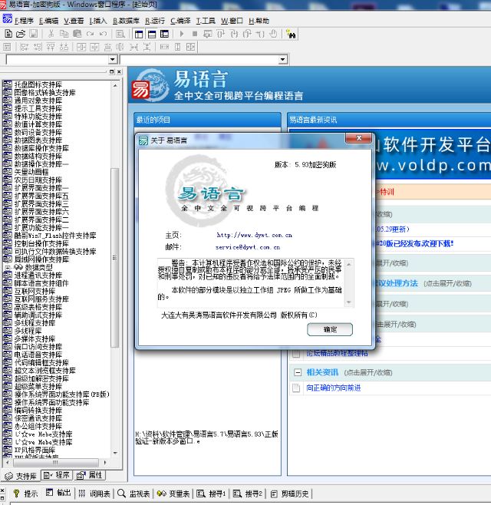
Task: Open the homepage link www.dywt.com.cn
Action: (254, 235)
